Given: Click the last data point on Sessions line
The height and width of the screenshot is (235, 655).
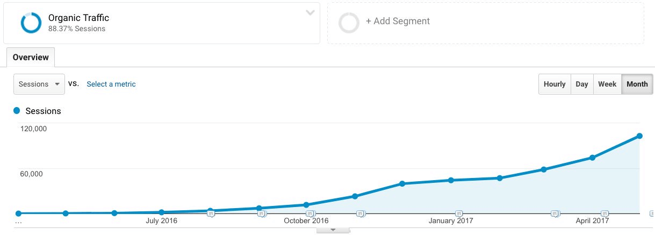Looking at the screenshot, I should [x=639, y=136].
